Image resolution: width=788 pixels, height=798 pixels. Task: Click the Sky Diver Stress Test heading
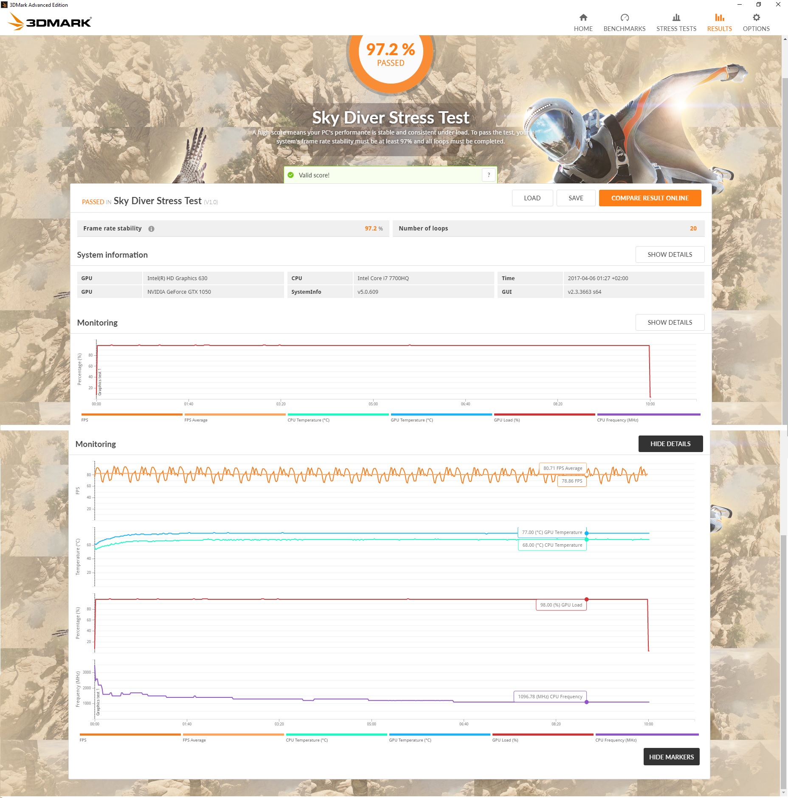point(390,118)
